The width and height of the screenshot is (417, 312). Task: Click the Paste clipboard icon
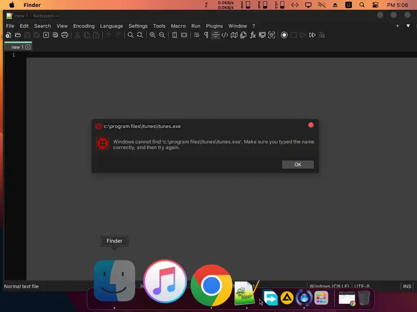[96, 35]
